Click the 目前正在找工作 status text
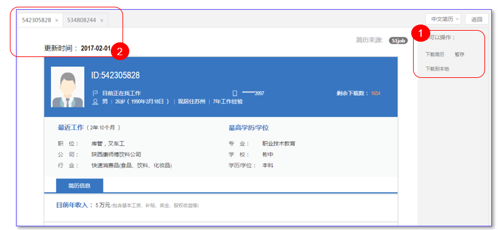Viewport: 498px width, 230px height. coord(121,93)
